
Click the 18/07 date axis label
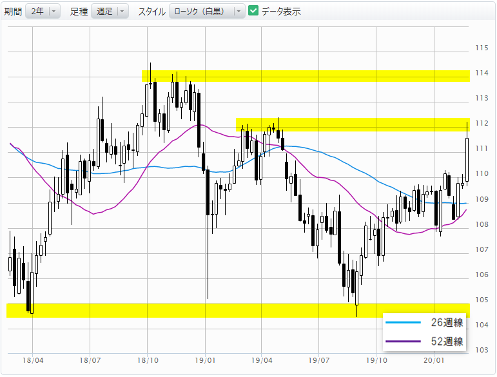pyautogui.click(x=90, y=360)
